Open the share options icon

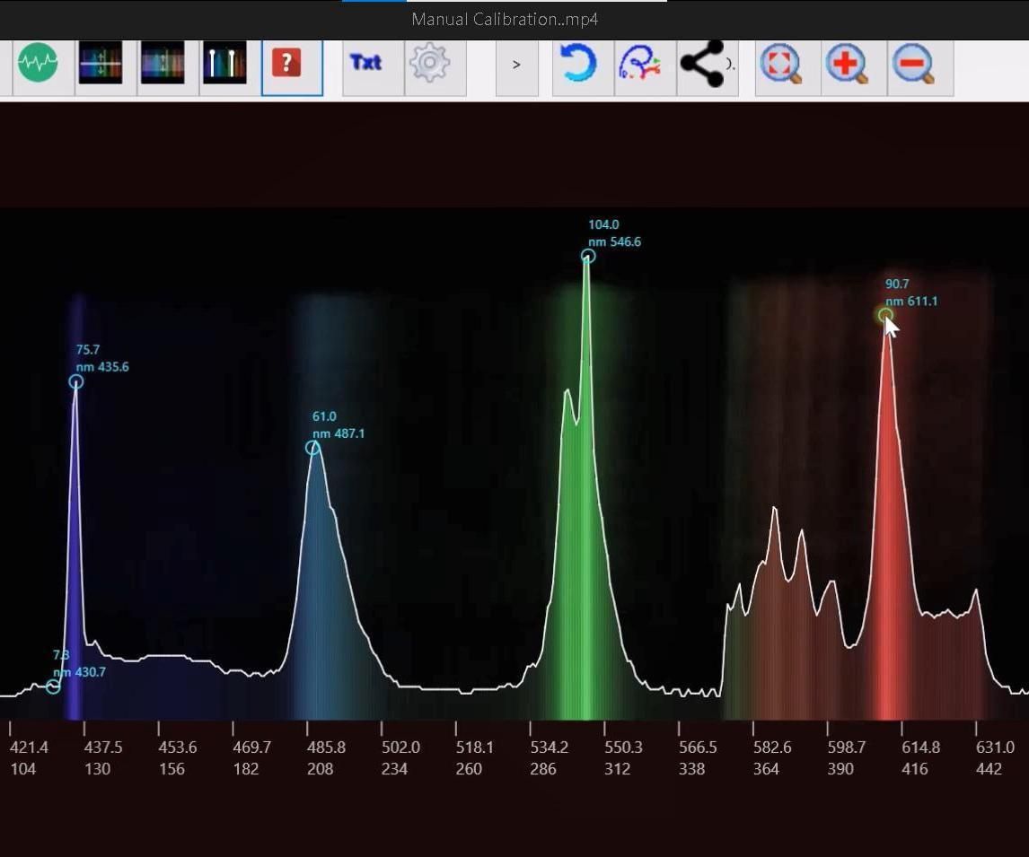coord(707,63)
